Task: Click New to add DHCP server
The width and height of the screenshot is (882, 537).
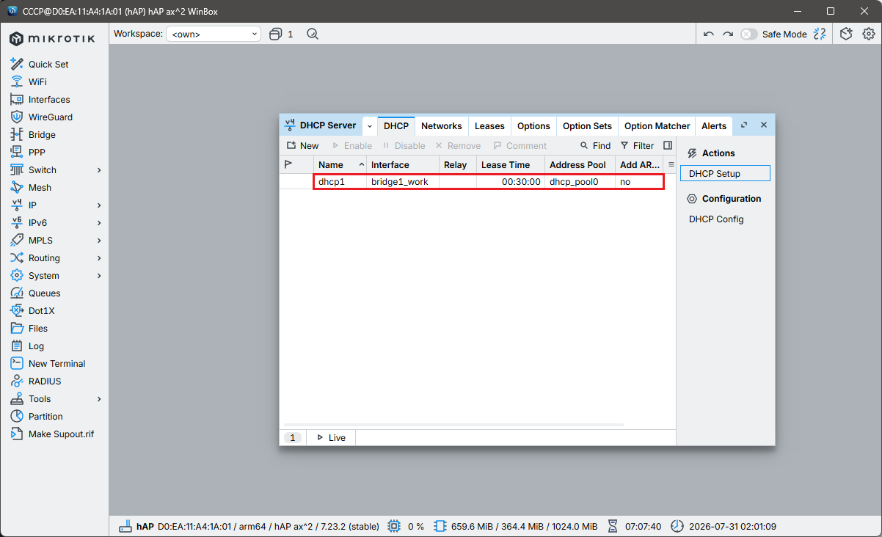Action: pos(302,145)
